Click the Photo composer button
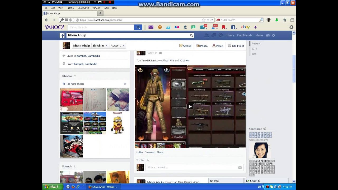 coord(202,46)
